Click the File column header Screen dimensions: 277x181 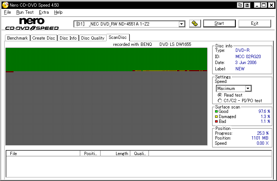[x=43, y=154]
